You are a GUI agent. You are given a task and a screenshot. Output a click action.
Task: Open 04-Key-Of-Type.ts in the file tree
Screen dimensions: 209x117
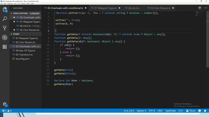point(25,50)
